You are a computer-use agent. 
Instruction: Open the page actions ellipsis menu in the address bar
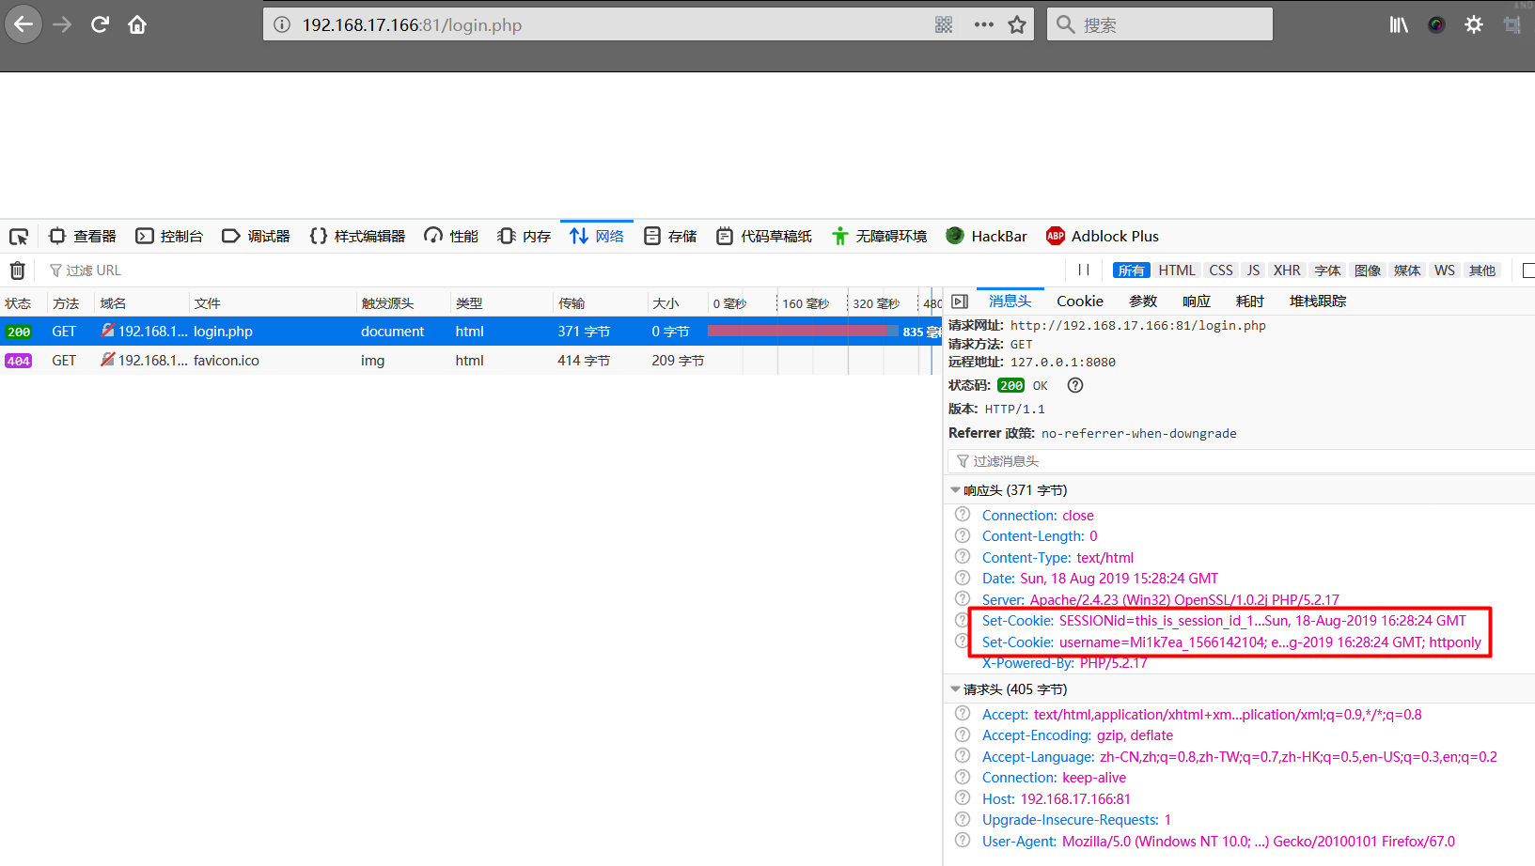tap(983, 24)
